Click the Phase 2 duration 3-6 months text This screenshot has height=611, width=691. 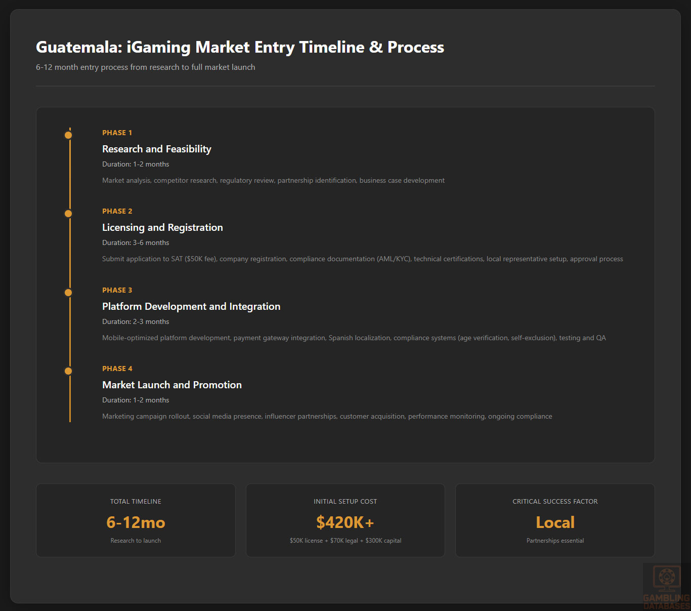pos(136,243)
